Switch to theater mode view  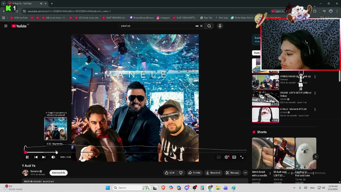click(x=234, y=157)
